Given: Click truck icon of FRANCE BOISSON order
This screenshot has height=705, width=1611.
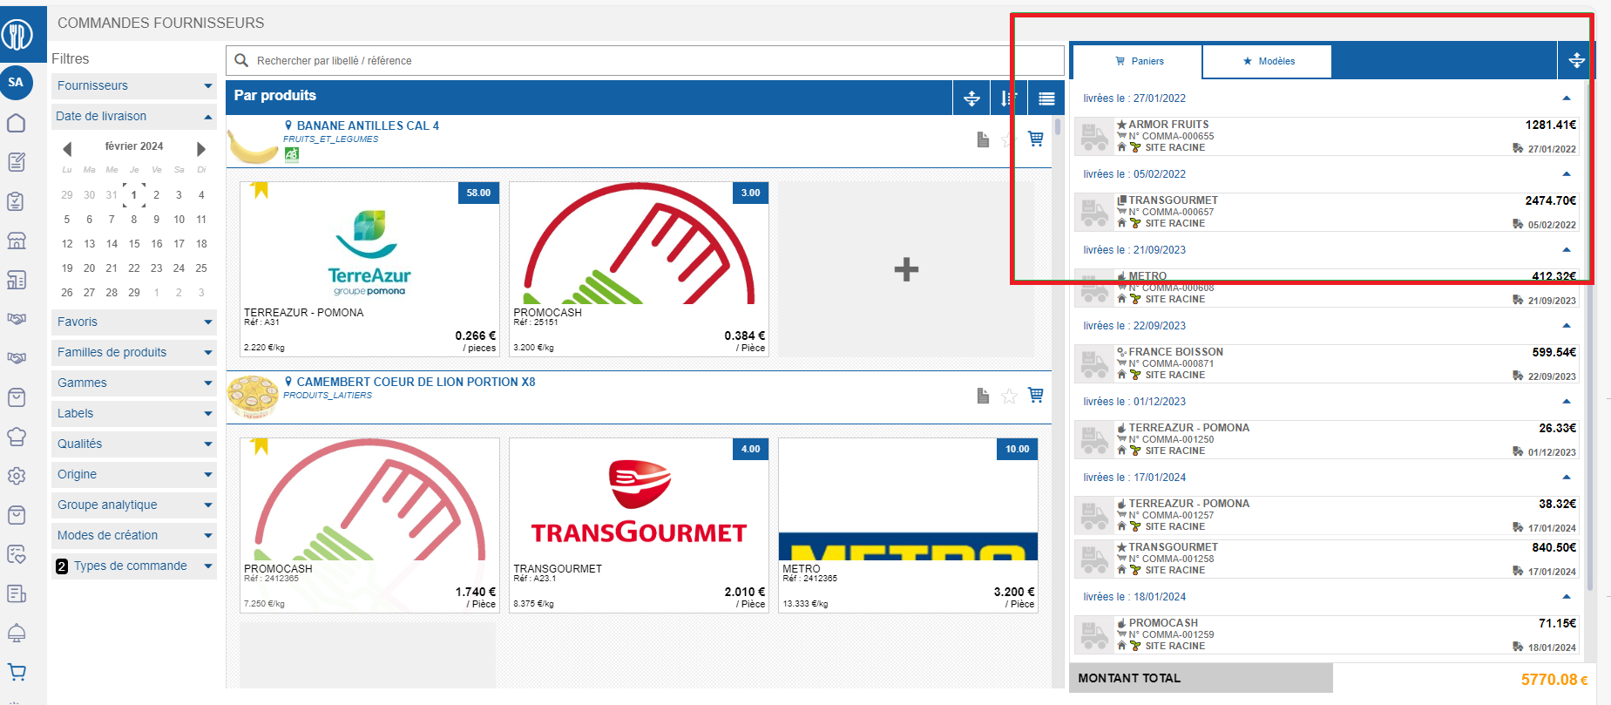Looking at the screenshot, I should (1094, 364).
